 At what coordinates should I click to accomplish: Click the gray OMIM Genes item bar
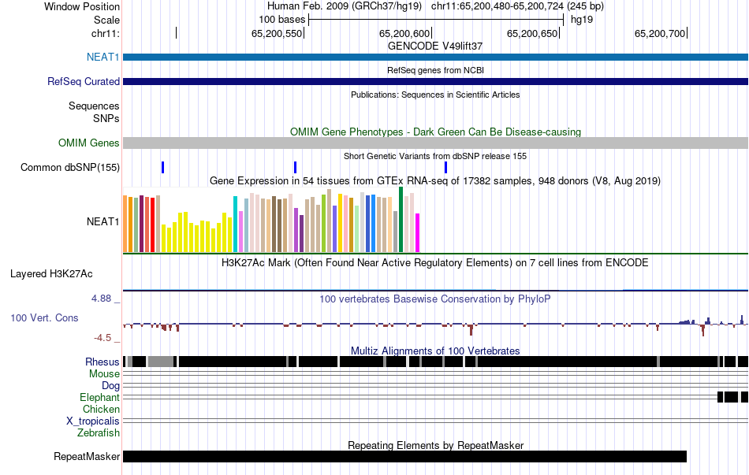point(436,143)
